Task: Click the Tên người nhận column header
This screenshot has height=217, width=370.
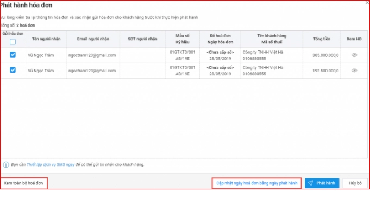Action: (x=42, y=39)
